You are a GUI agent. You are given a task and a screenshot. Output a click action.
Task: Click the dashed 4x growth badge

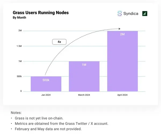tap(59, 42)
